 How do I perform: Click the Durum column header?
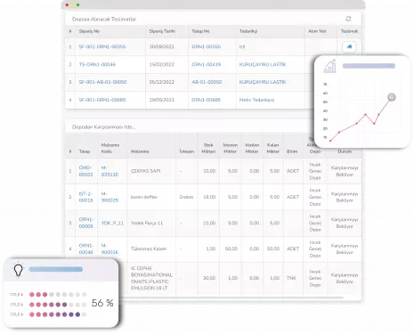[x=345, y=151]
